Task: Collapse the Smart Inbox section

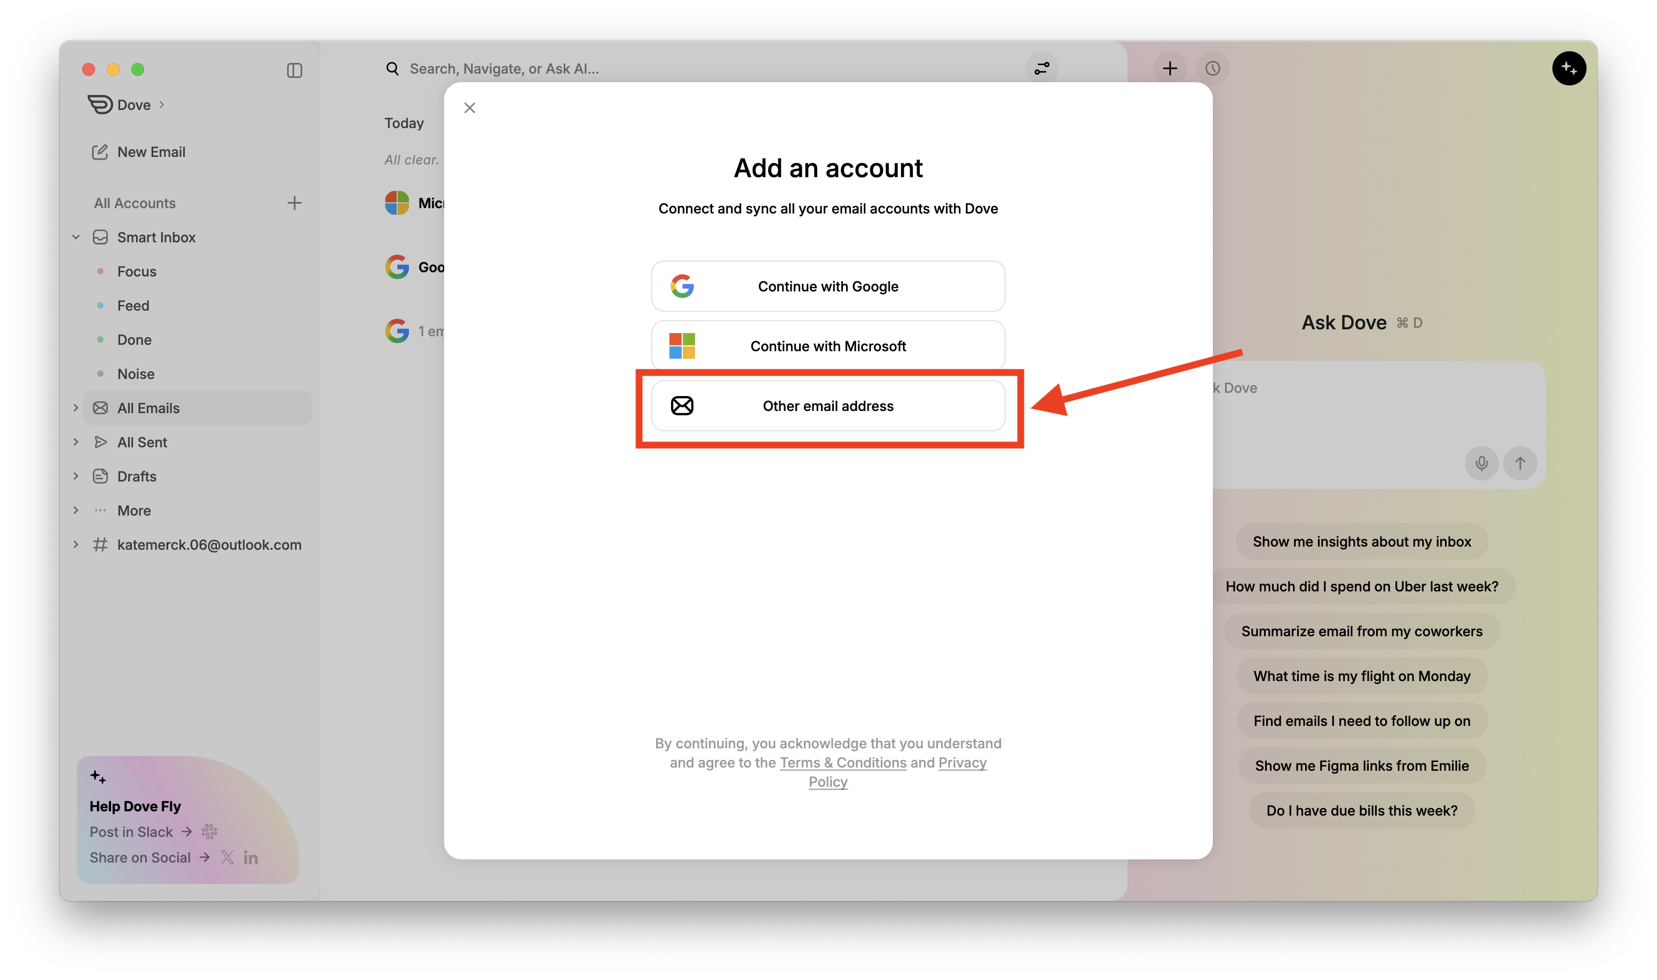Action: tap(76, 237)
